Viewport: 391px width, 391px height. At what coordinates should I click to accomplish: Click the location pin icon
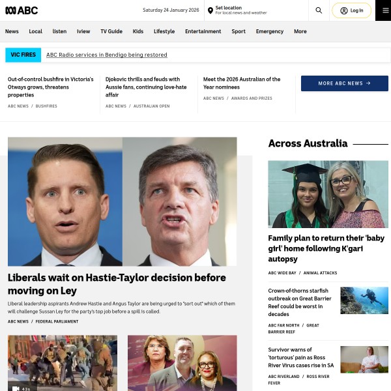(210, 10)
